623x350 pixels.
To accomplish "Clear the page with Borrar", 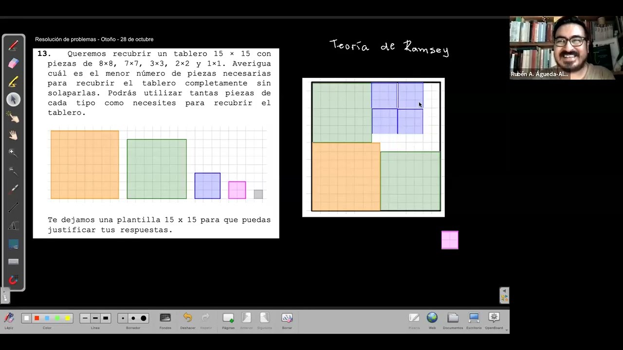I will tap(287, 320).
